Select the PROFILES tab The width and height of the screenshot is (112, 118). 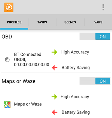pyautogui.click(x=14, y=22)
